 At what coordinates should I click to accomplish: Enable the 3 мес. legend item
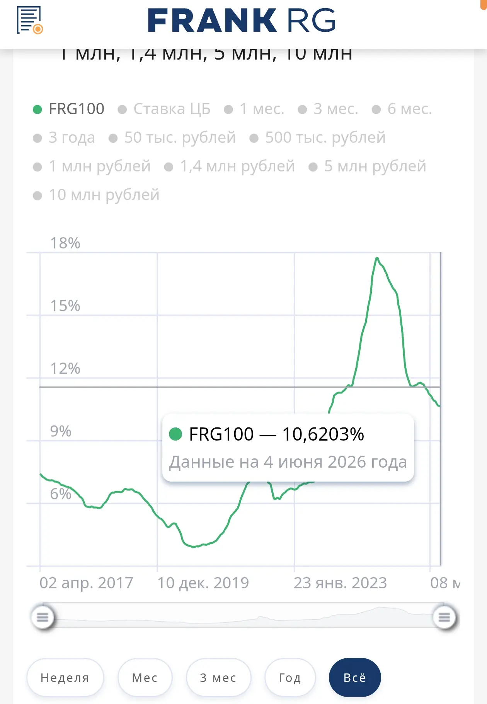[328, 109]
